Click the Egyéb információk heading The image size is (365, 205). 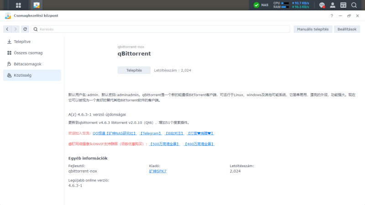[88, 158]
